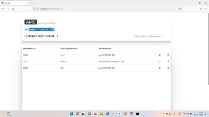
Task: Click the 'employee Name' column header
Action: coord(69,48)
